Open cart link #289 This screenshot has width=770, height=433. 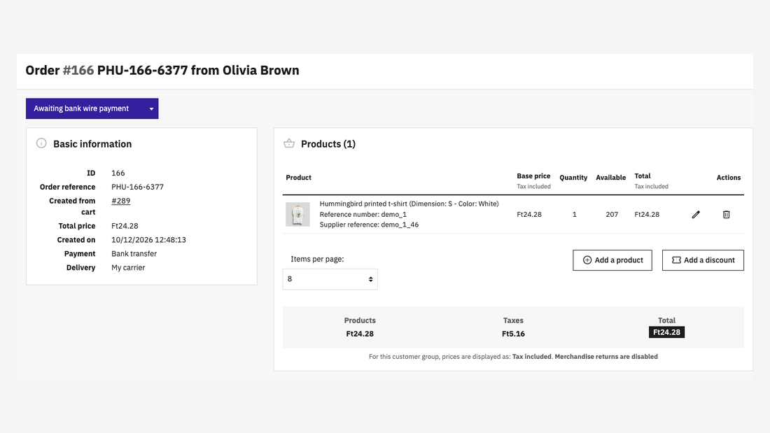pos(121,201)
